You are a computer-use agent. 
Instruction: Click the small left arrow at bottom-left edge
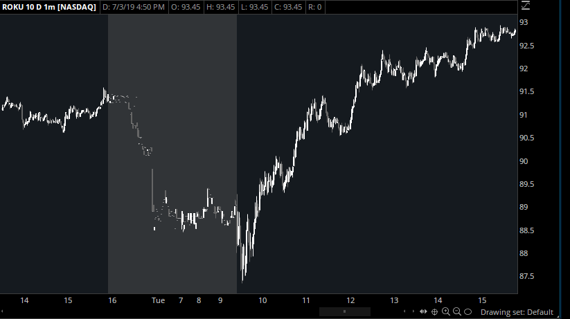(x=2, y=311)
